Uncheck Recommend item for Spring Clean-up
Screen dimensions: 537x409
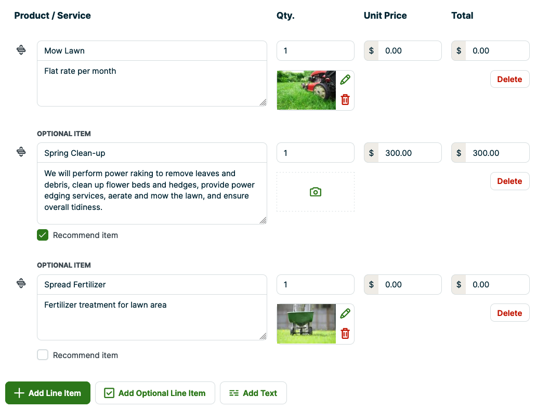(43, 235)
